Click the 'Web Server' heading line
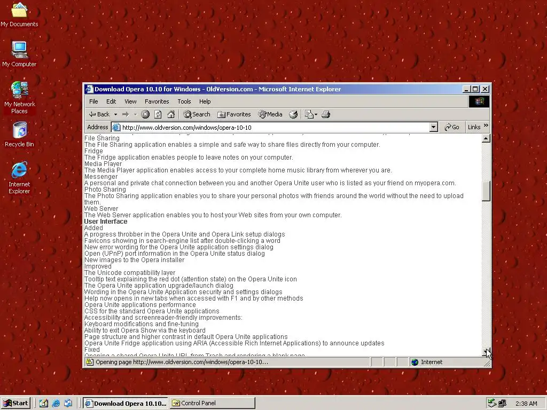This screenshot has height=410, width=547. (x=101, y=209)
